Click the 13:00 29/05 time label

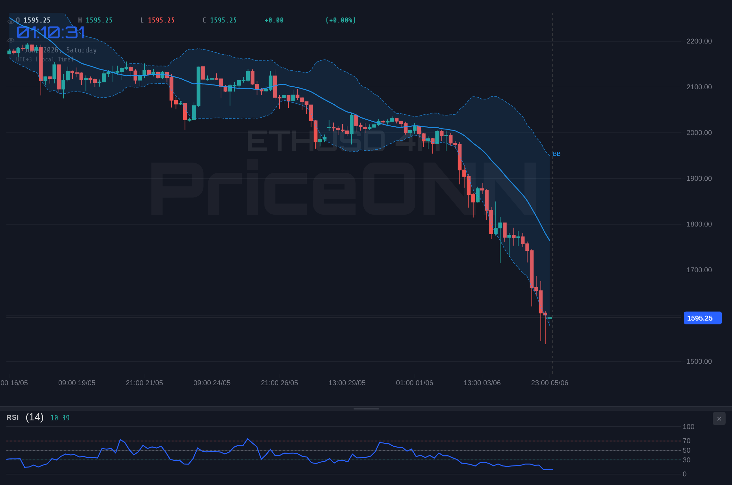pos(347,383)
